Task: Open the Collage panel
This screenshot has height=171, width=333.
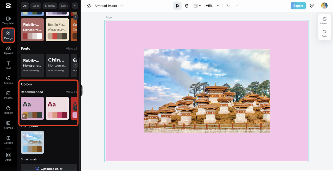Action: 8,140
